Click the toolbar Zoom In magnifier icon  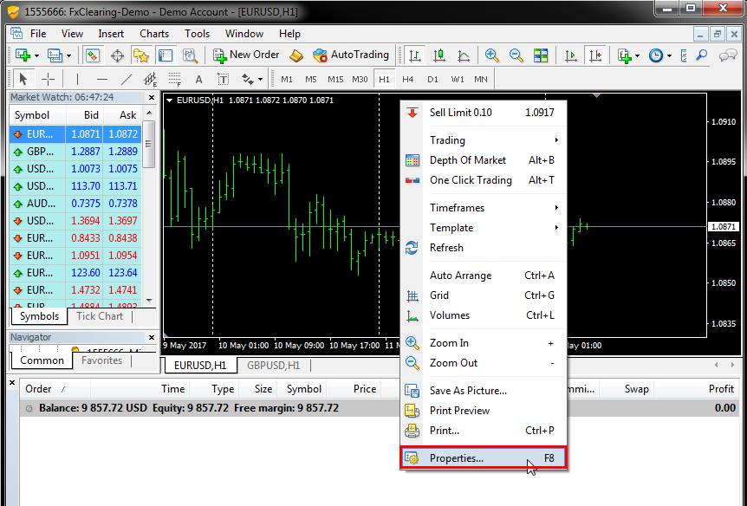[x=492, y=55]
